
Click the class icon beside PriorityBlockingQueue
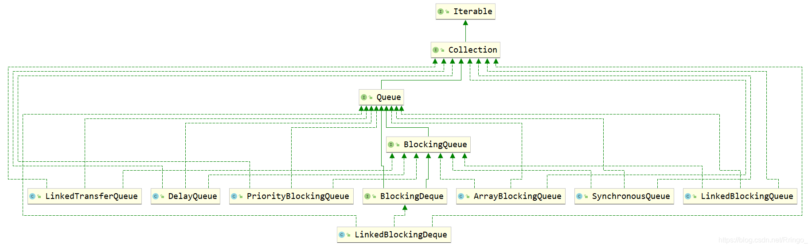tap(234, 196)
